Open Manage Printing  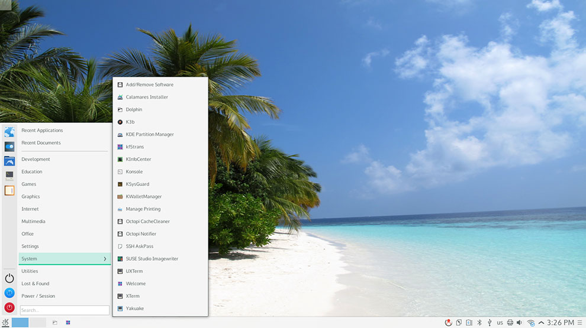click(x=160, y=209)
